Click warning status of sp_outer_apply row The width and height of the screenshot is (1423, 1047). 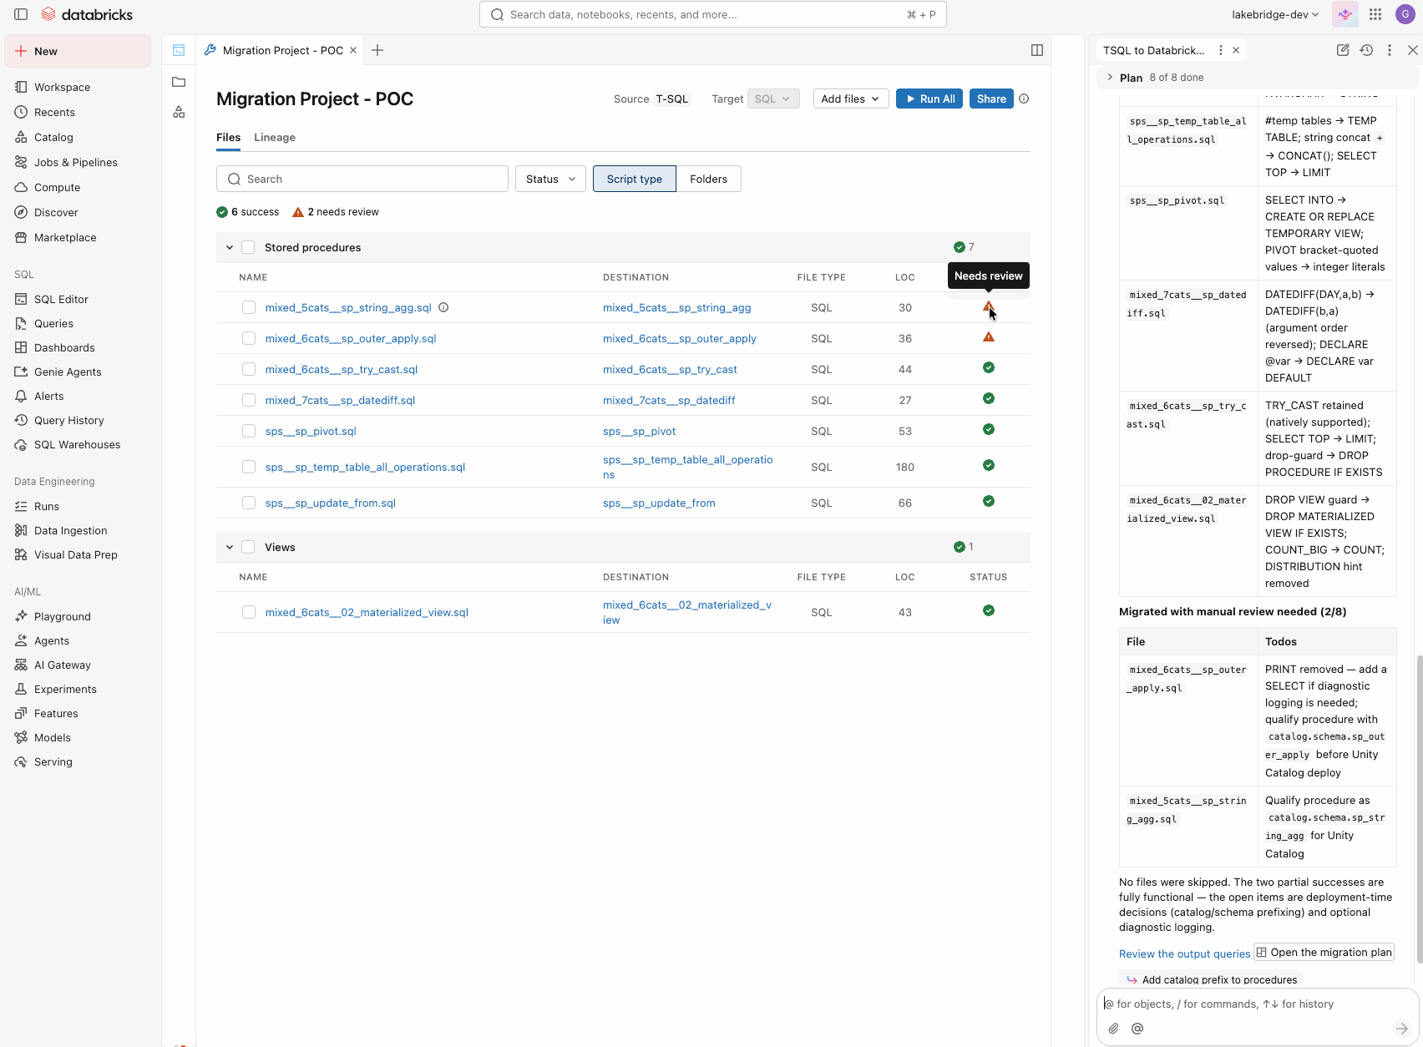tap(989, 337)
